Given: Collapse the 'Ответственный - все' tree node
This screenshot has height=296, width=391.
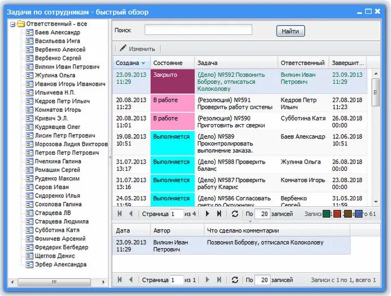Looking at the screenshot, I should pos(12,24).
